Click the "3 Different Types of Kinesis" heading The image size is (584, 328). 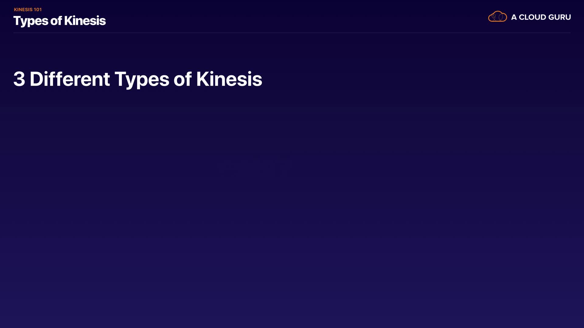coord(137,79)
